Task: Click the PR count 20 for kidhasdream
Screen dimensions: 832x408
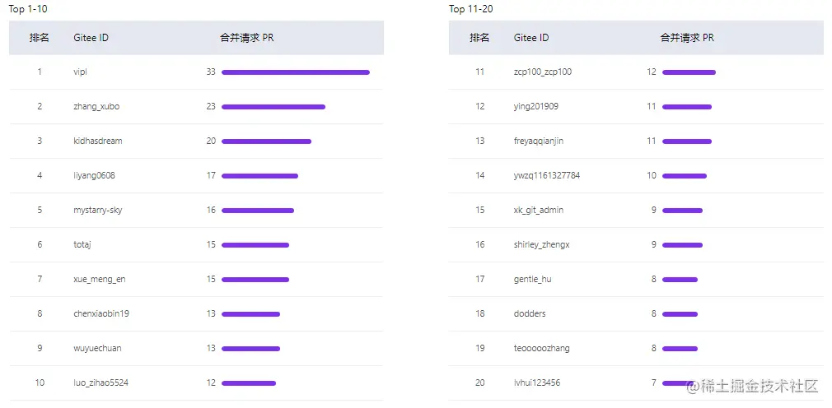Action: [211, 141]
